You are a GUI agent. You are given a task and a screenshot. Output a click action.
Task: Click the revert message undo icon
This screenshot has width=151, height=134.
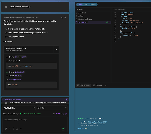[x=62, y=18]
